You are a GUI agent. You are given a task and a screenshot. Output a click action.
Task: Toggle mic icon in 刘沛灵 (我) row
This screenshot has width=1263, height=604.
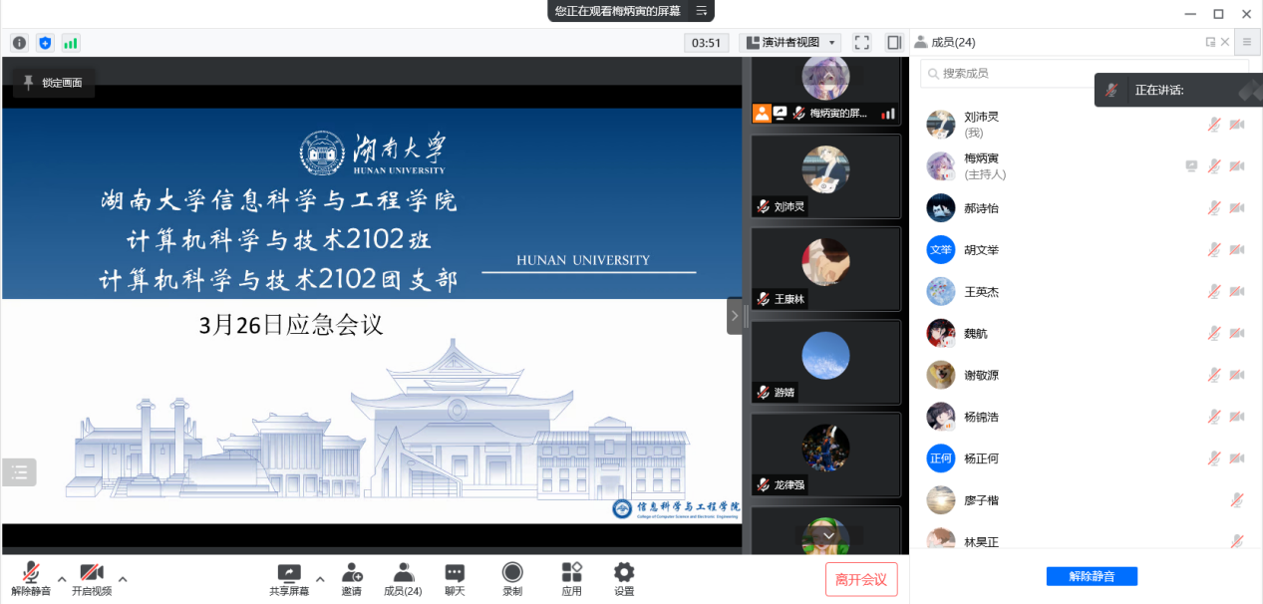[x=1214, y=125]
